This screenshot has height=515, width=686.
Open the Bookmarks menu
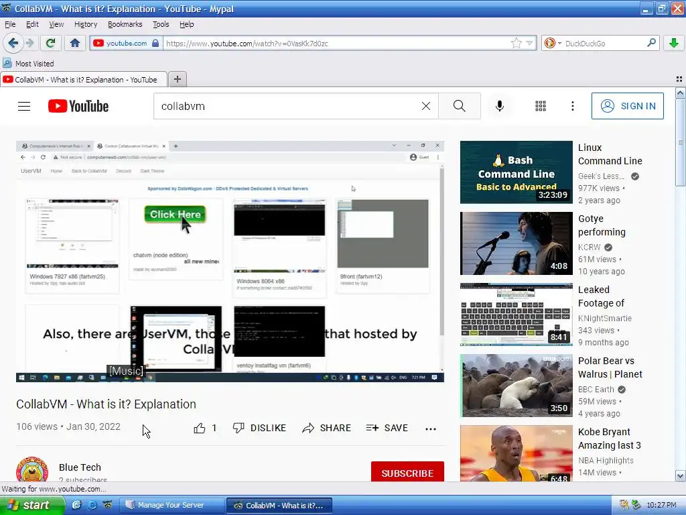tap(125, 25)
